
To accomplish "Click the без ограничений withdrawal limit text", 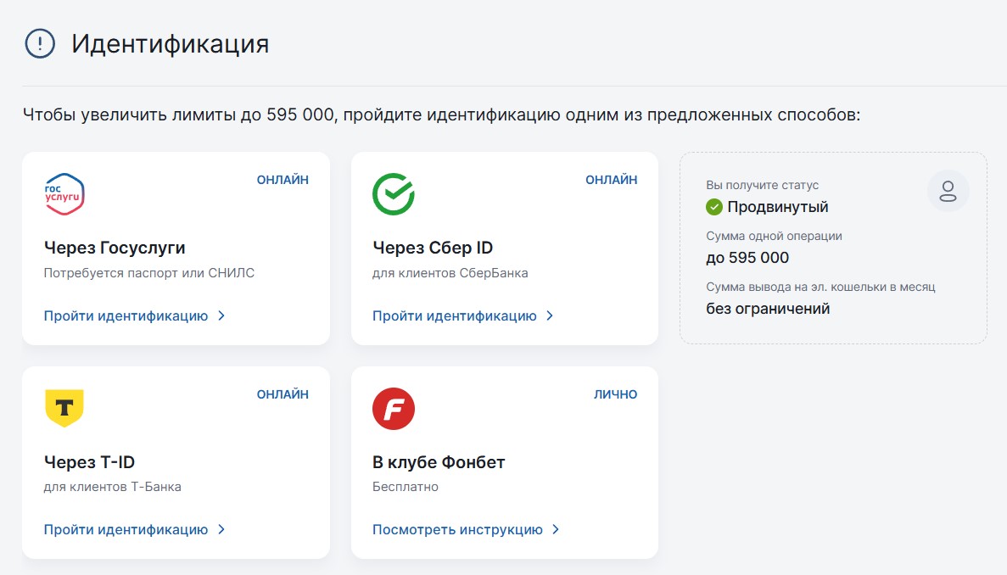I will [x=753, y=310].
